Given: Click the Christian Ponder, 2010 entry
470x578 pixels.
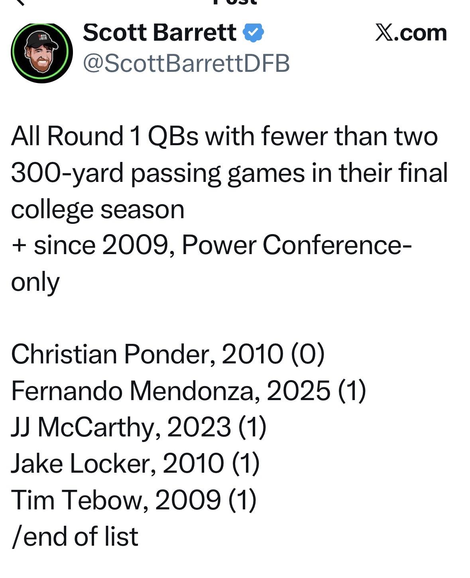Looking at the screenshot, I should pyautogui.click(x=167, y=354).
